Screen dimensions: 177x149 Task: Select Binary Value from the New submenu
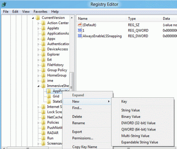[143, 117]
